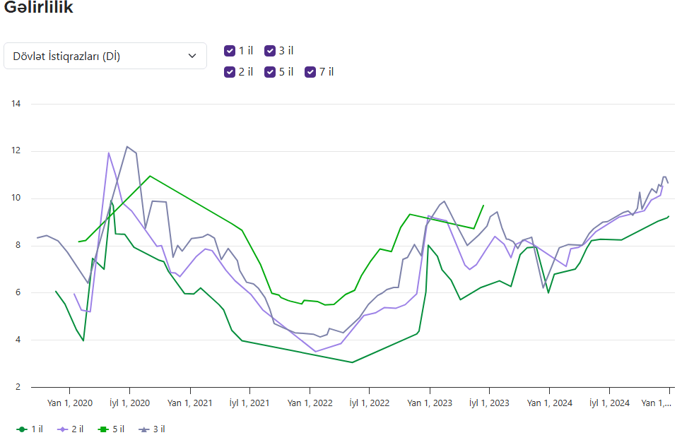The image size is (694, 440).
Task: Uncheck the 1 il checkbox
Action: point(230,51)
